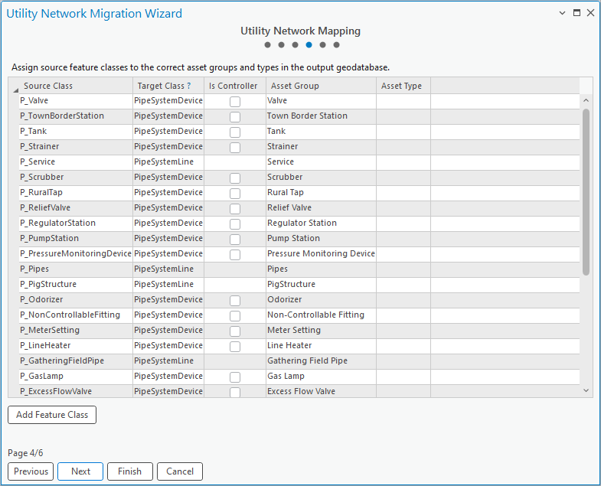The height and width of the screenshot is (486, 601).
Task: Click the table scroll up arrow
Action: click(586, 100)
